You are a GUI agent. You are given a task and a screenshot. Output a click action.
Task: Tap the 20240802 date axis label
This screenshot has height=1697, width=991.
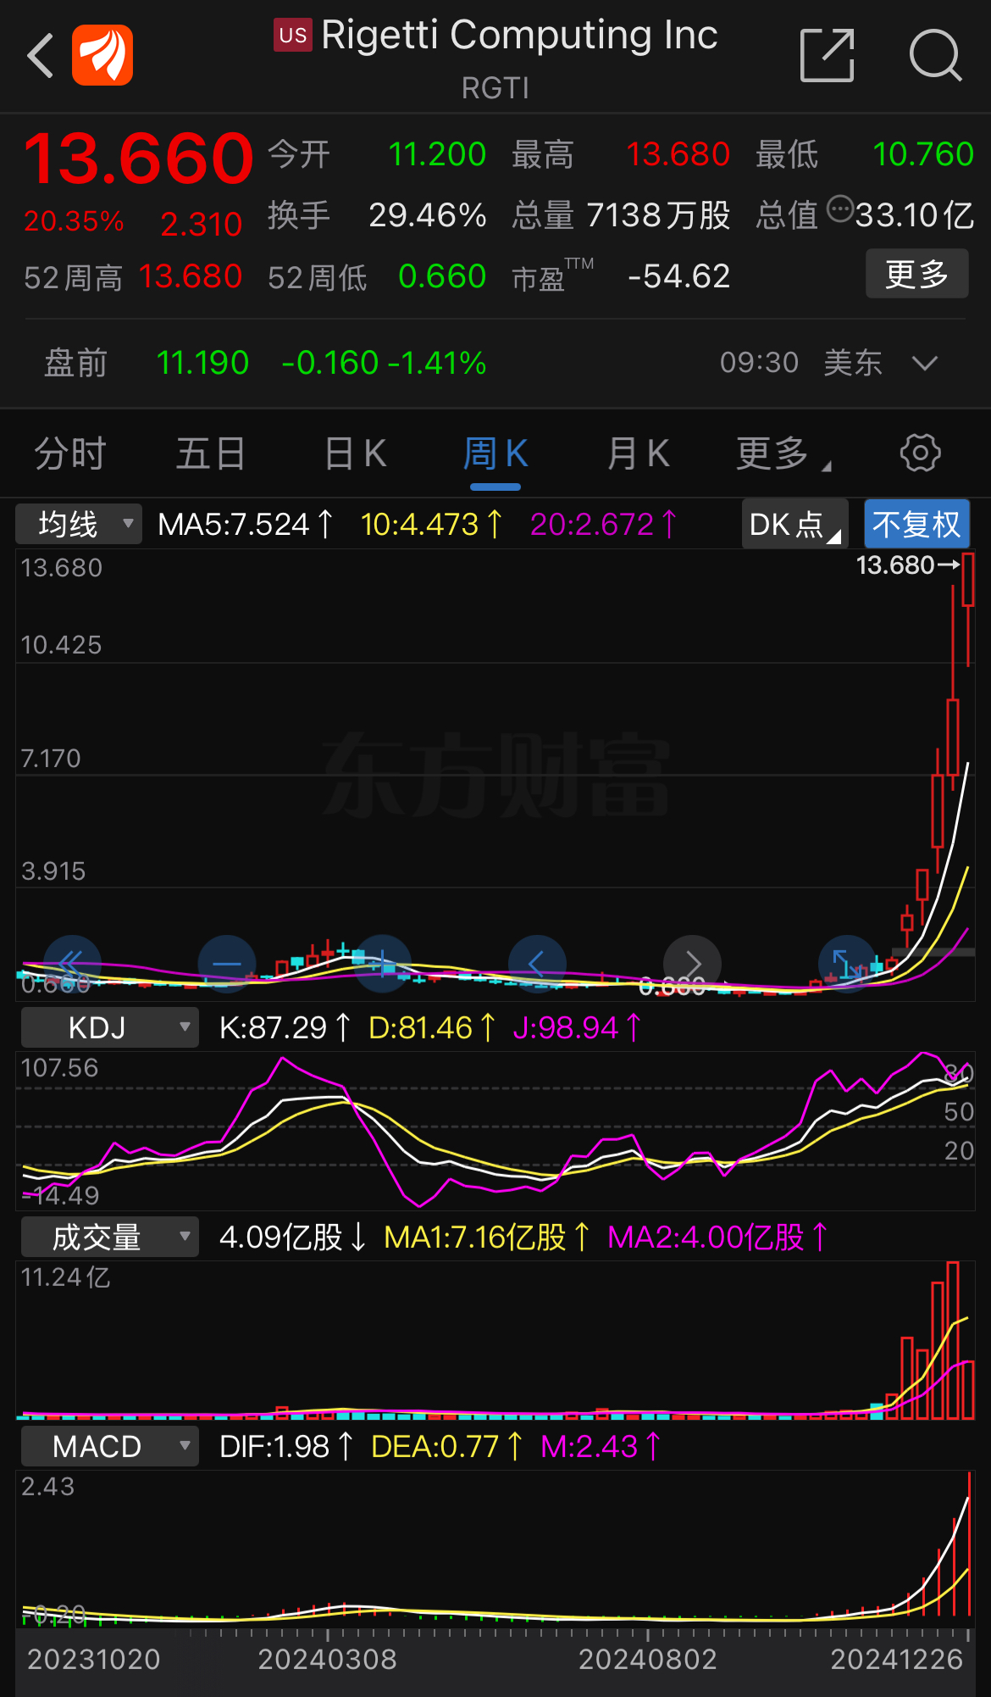click(x=648, y=1660)
